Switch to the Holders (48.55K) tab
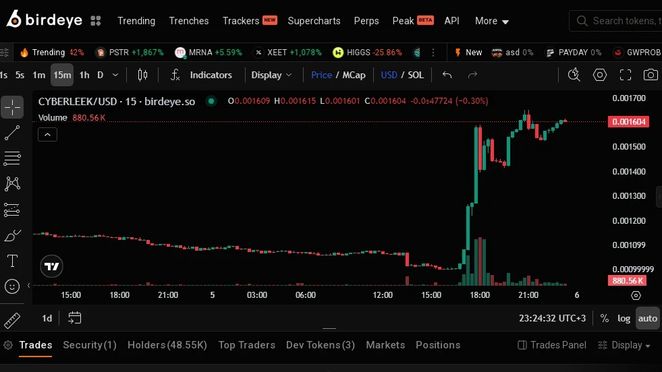Image resolution: width=662 pixels, height=372 pixels. pos(167,346)
